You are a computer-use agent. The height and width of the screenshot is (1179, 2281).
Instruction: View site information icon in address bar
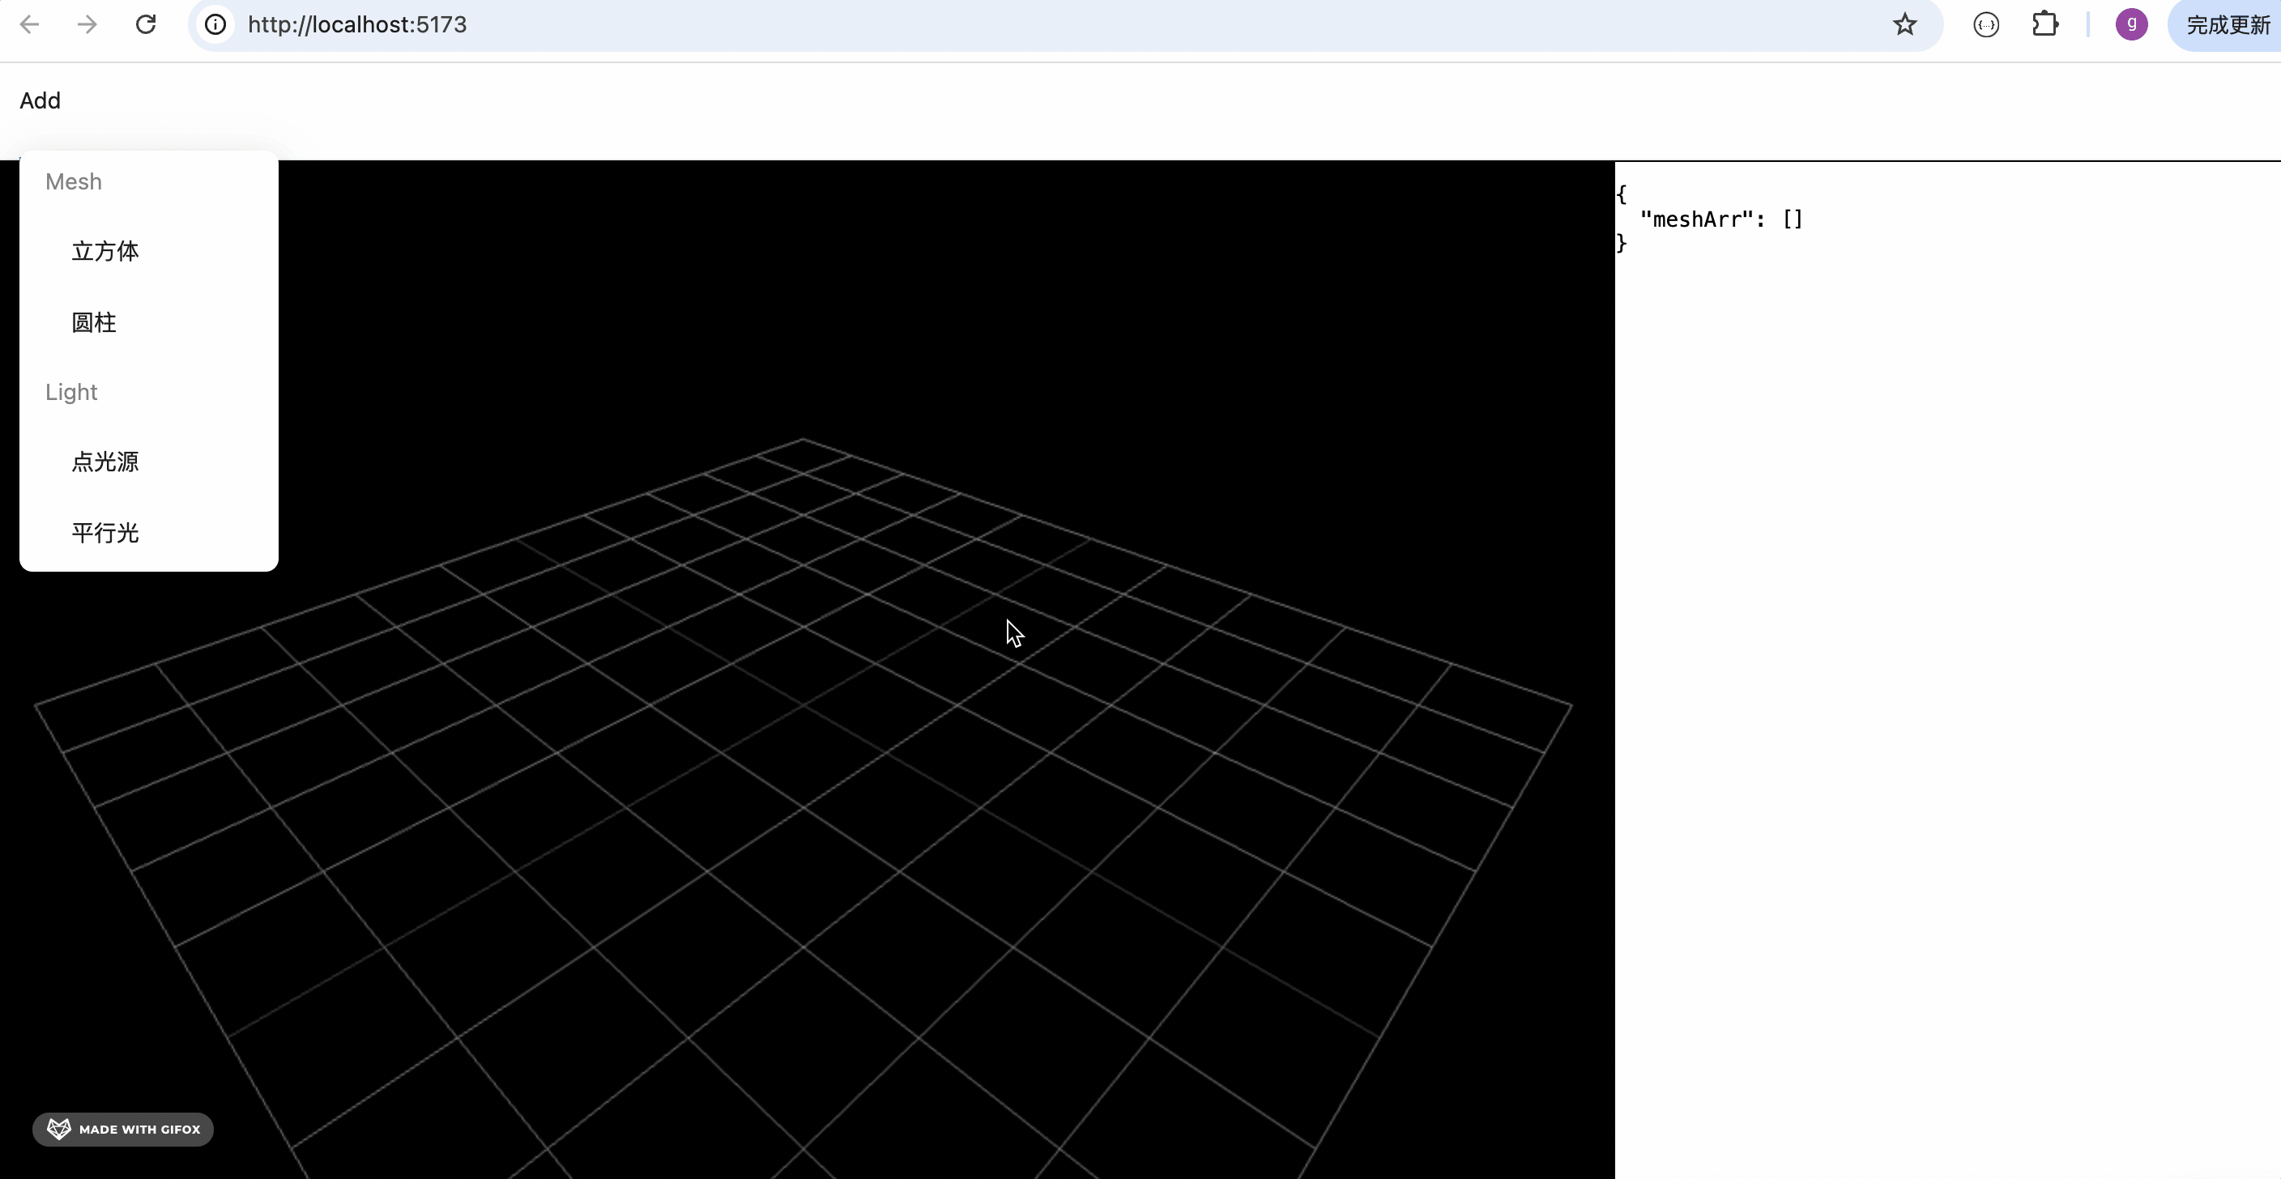pos(215,24)
